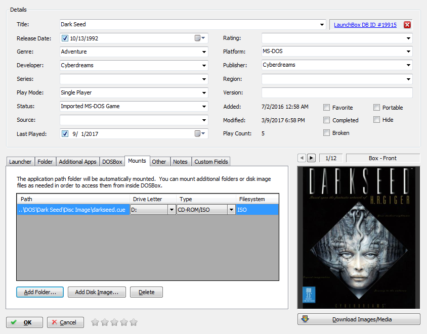Viewport: 427px width, 334px height.
Task: Switch to the Other tab
Action: [159, 162]
